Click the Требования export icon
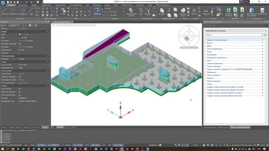The image size is (269, 151). pyautogui.click(x=262, y=11)
